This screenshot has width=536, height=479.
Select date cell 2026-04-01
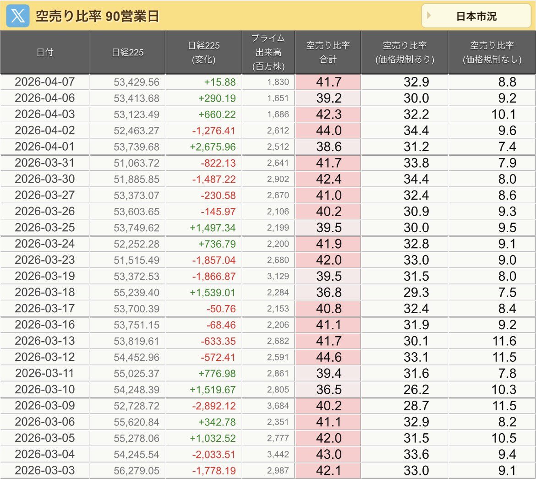pos(45,147)
